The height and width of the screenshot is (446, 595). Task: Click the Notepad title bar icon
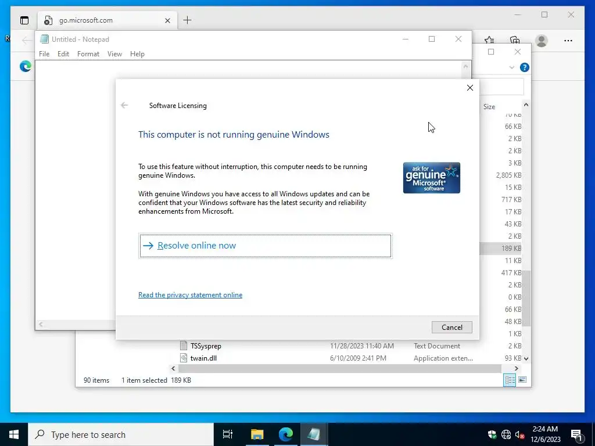click(x=44, y=39)
